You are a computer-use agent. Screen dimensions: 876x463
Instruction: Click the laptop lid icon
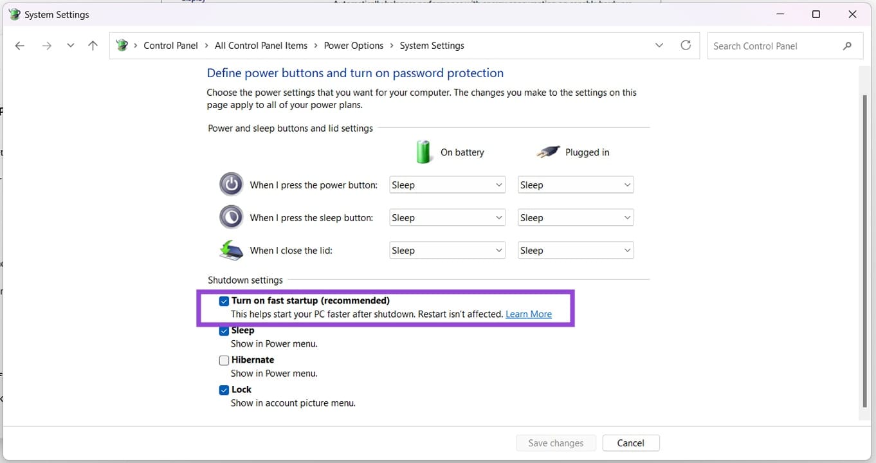tap(231, 250)
